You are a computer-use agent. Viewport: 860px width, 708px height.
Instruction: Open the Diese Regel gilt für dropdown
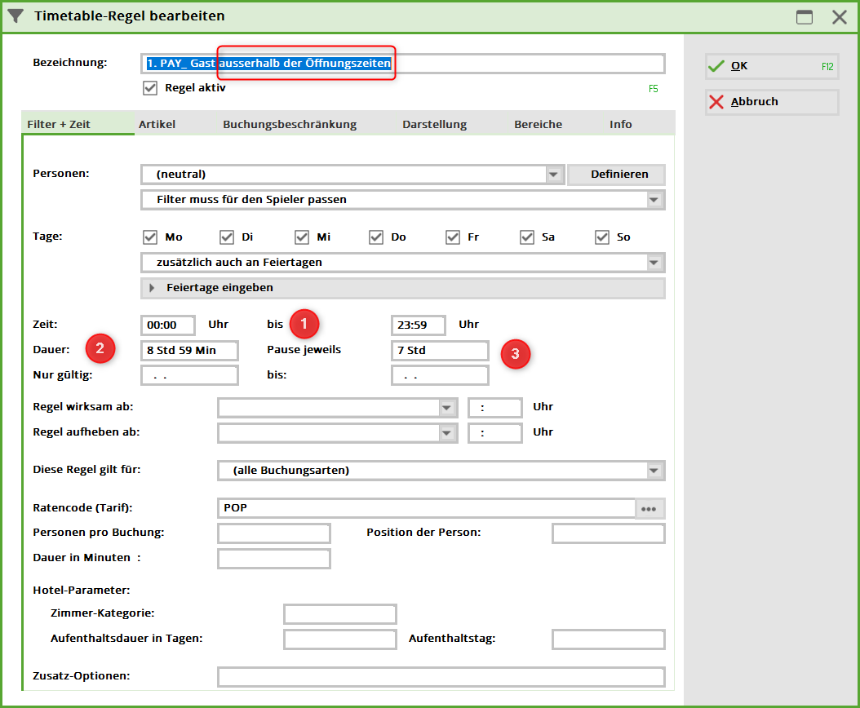654,471
